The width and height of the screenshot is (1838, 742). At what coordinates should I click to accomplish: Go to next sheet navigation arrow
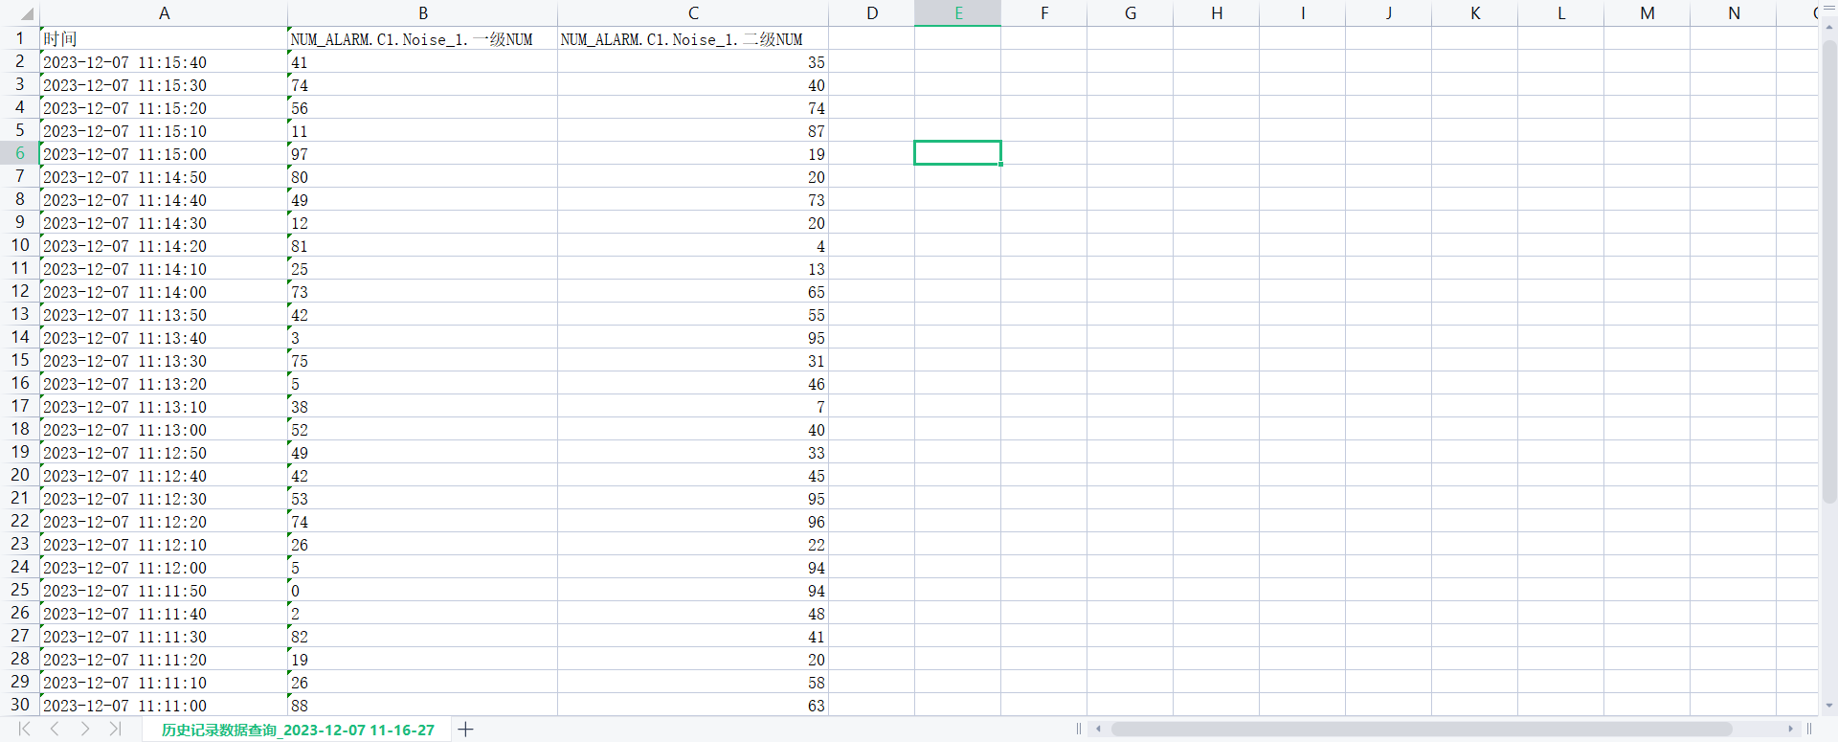[x=85, y=730]
